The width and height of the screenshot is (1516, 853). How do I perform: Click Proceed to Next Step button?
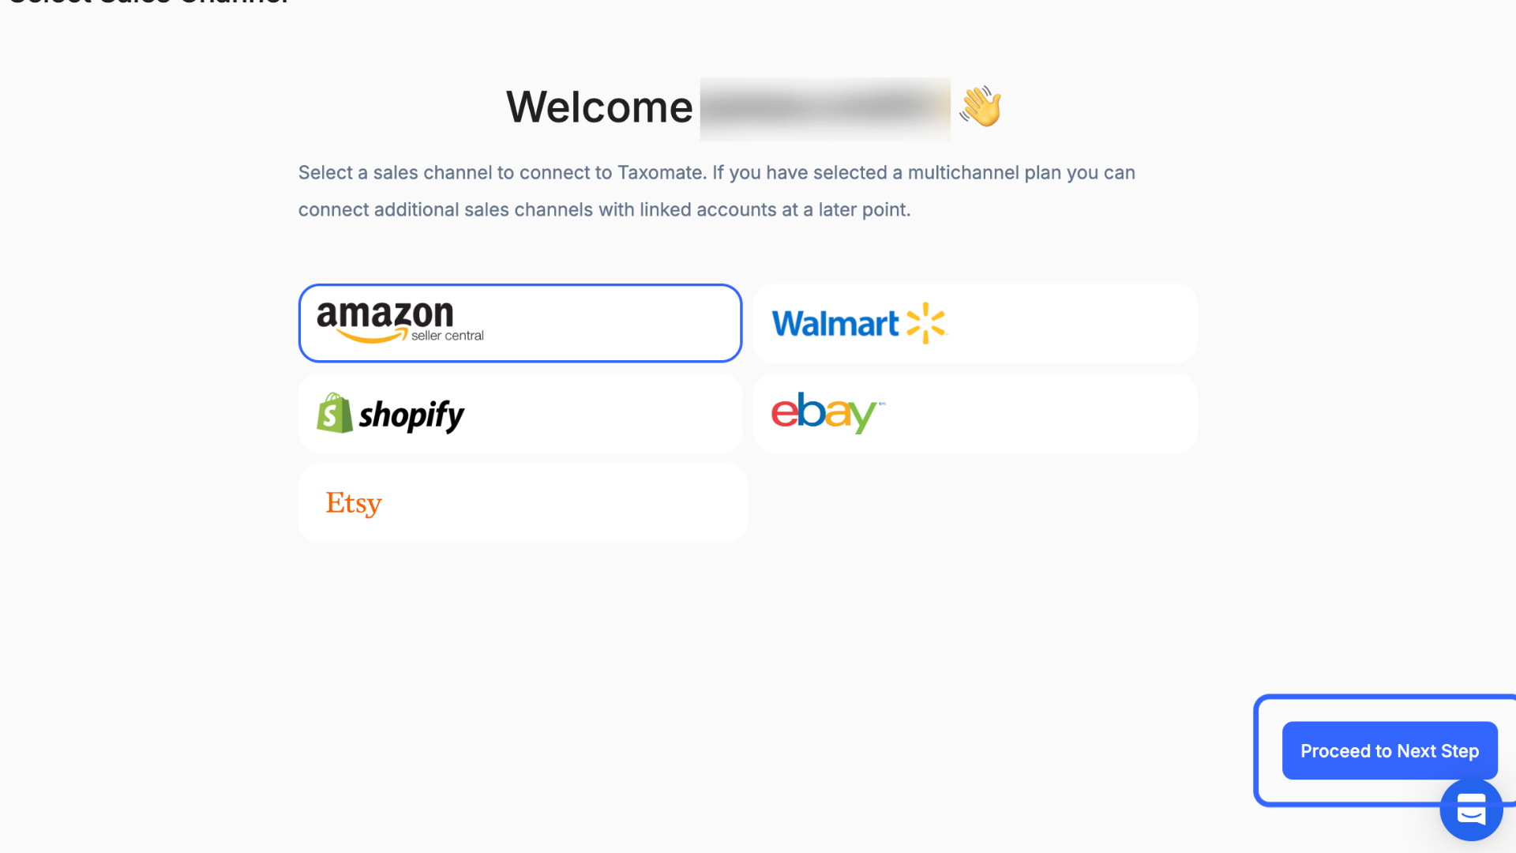click(x=1390, y=750)
